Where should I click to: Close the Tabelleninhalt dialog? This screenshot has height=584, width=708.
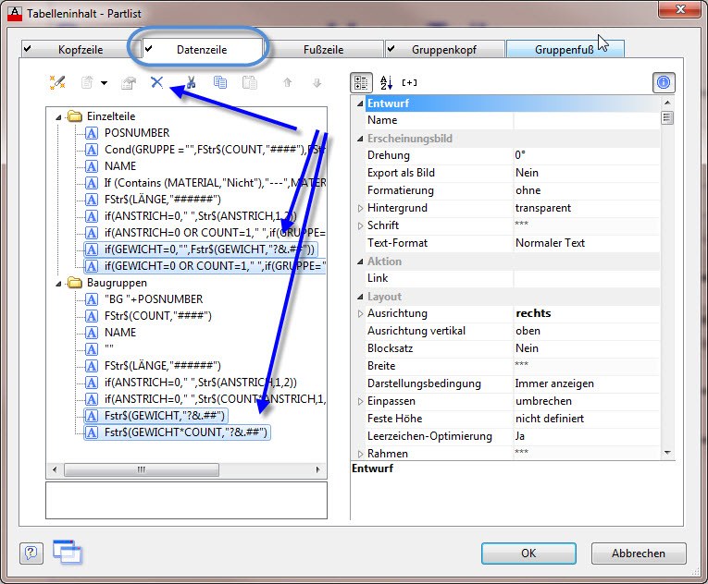point(680,9)
